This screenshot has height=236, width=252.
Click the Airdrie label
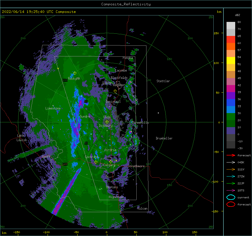[110, 150]
